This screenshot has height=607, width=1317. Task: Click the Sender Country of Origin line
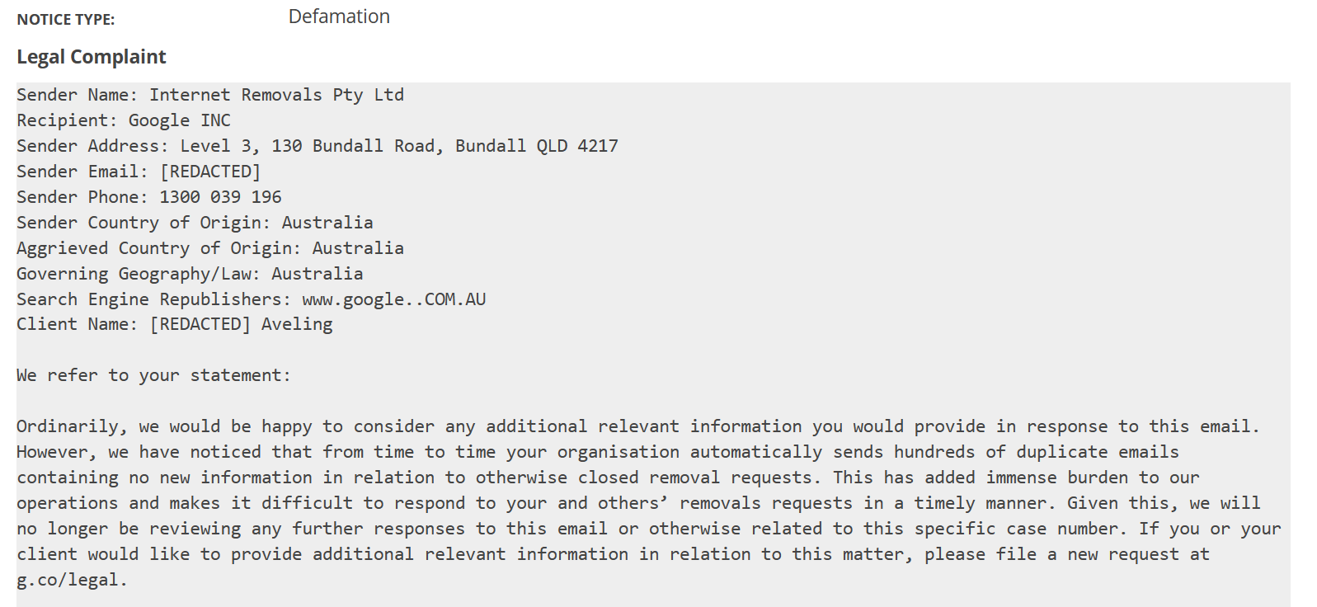click(x=195, y=223)
